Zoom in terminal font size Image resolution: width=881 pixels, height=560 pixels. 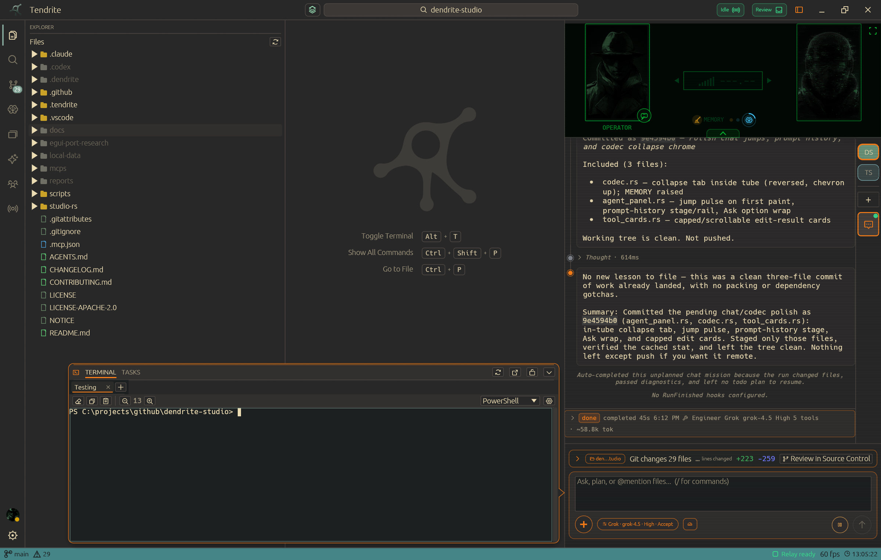[150, 401]
